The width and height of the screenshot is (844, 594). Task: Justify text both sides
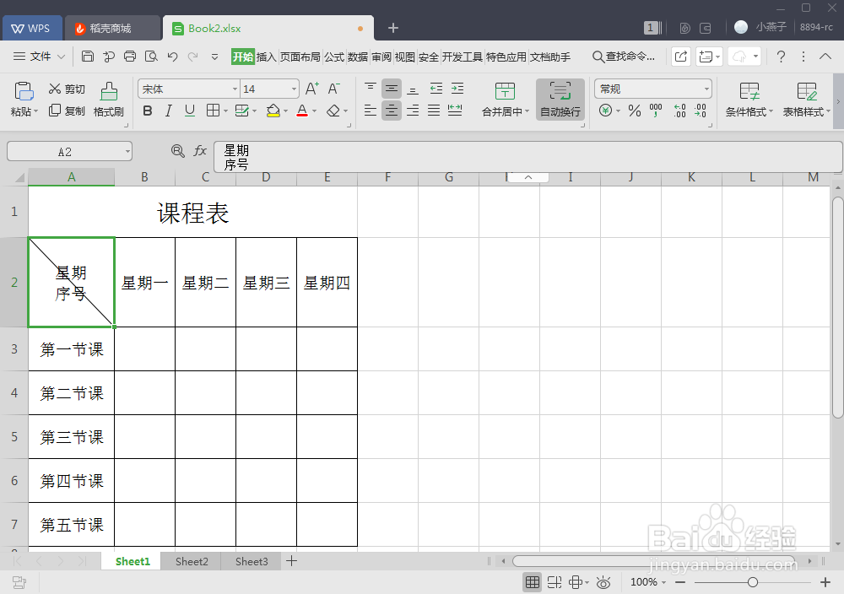(434, 111)
